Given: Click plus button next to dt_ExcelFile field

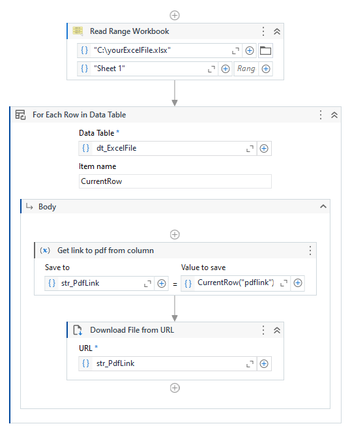Looking at the screenshot, I should pyautogui.click(x=264, y=148).
